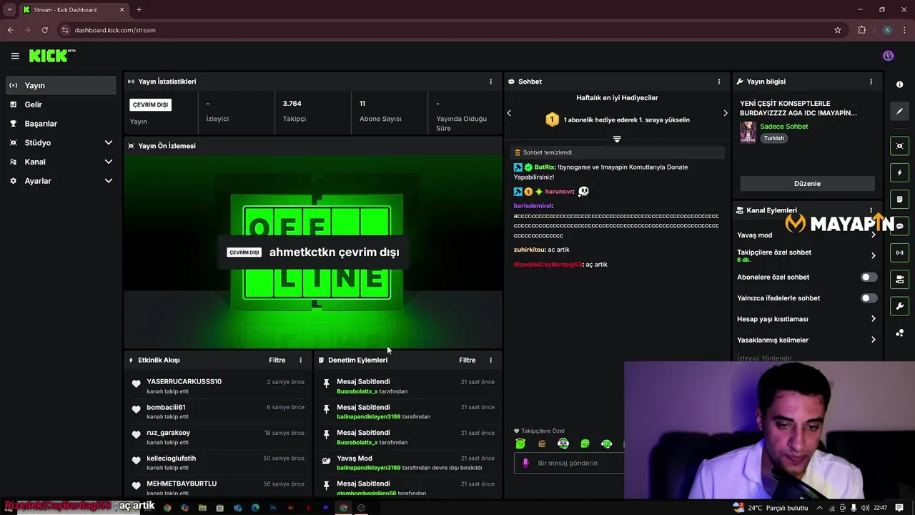Toggle the stream preview widget icon in the right rail

(x=899, y=146)
